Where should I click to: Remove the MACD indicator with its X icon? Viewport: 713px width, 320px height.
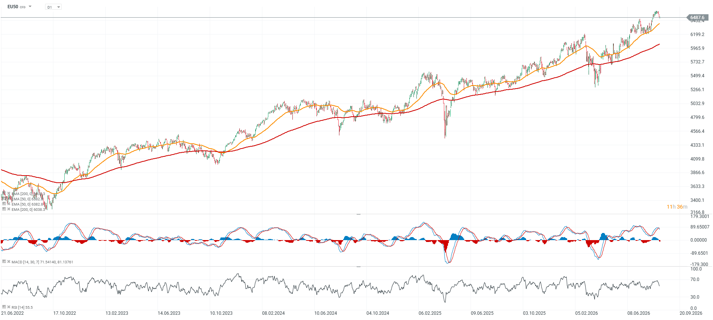coord(9,261)
